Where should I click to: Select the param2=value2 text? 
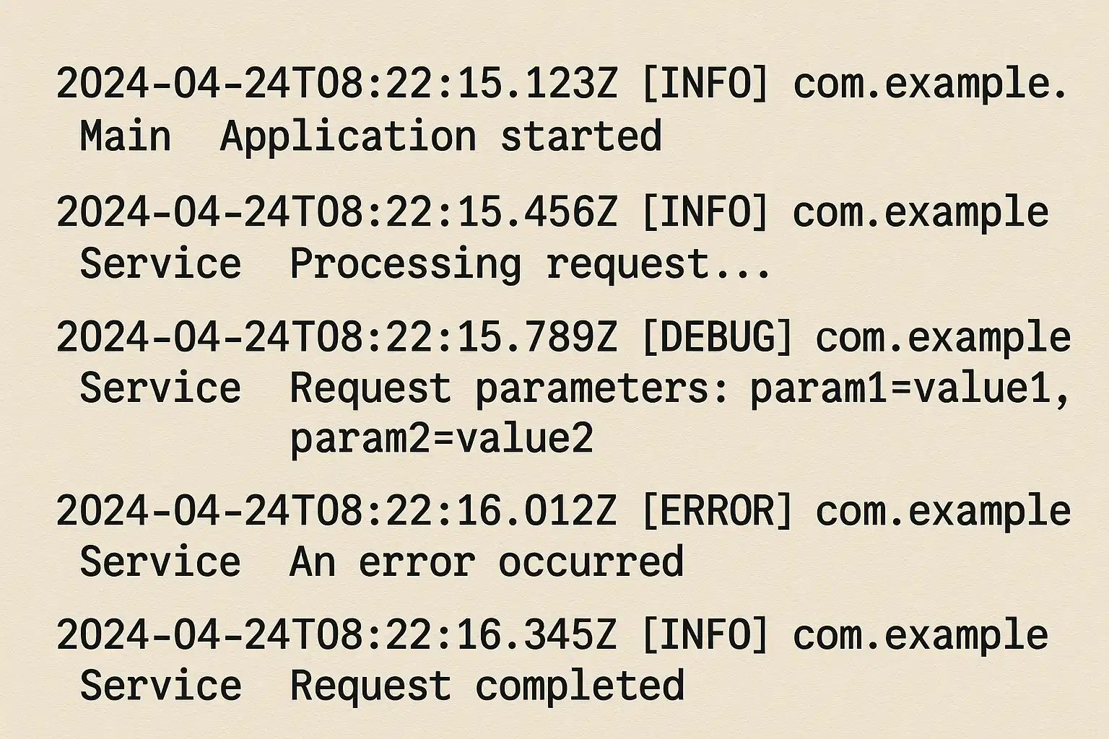441,438
